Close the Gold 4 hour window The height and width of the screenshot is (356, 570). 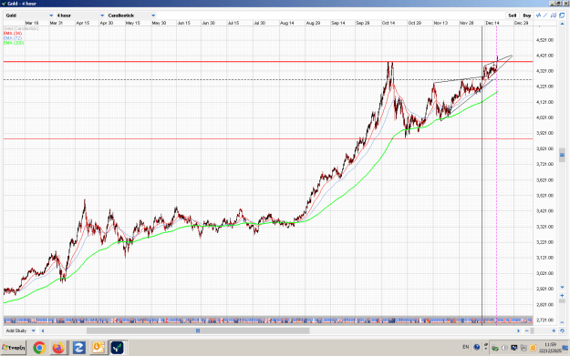[565, 4]
